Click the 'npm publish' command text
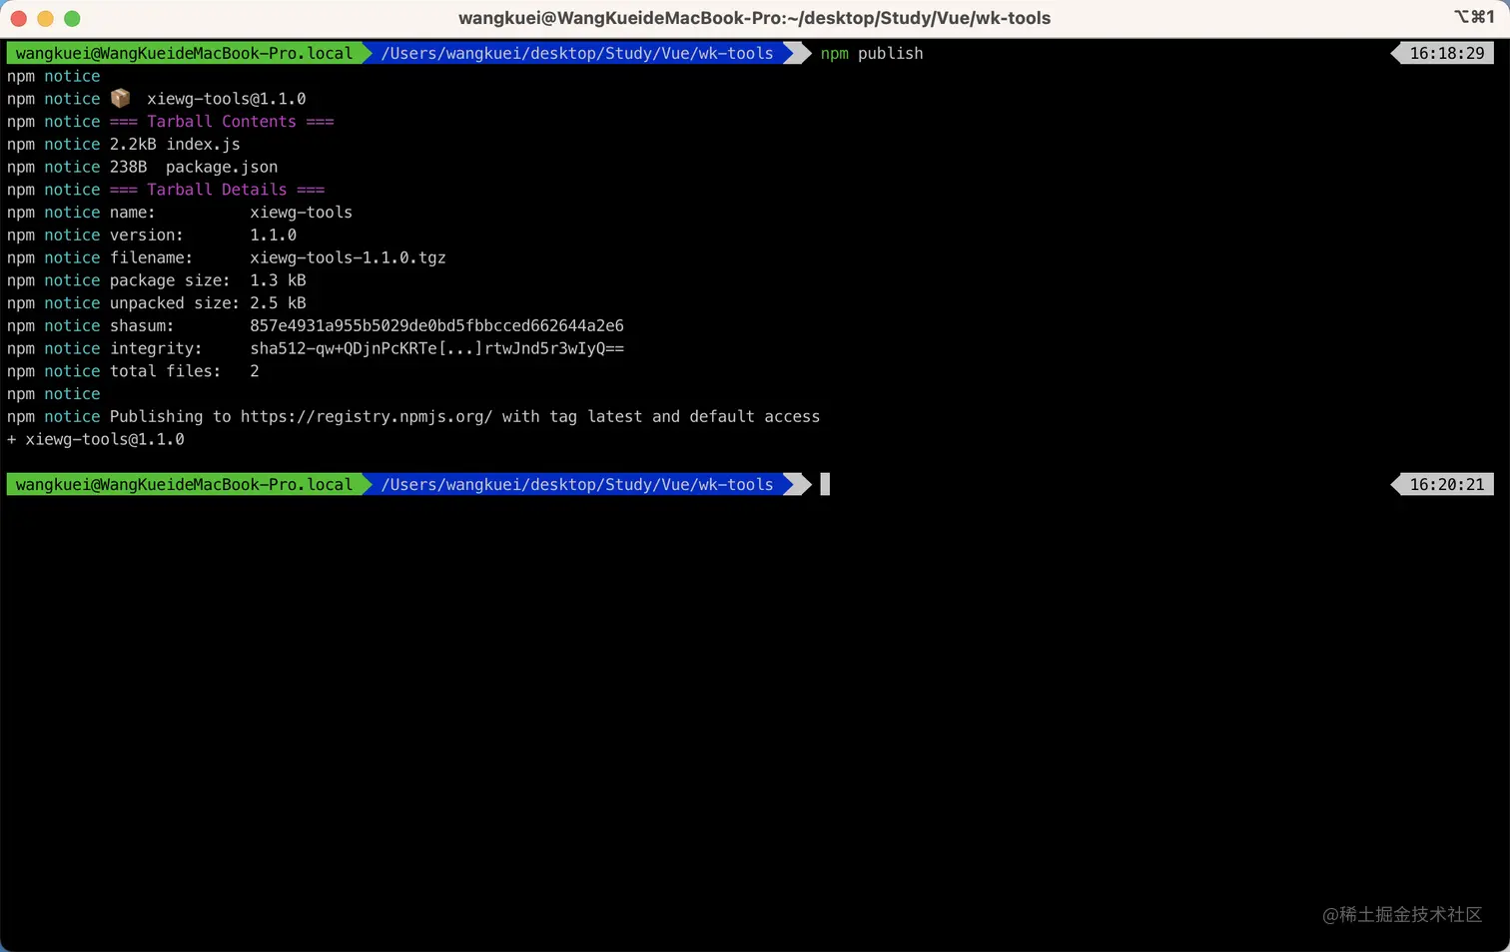 point(872,53)
